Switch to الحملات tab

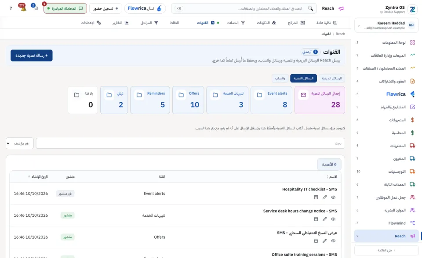point(236,23)
